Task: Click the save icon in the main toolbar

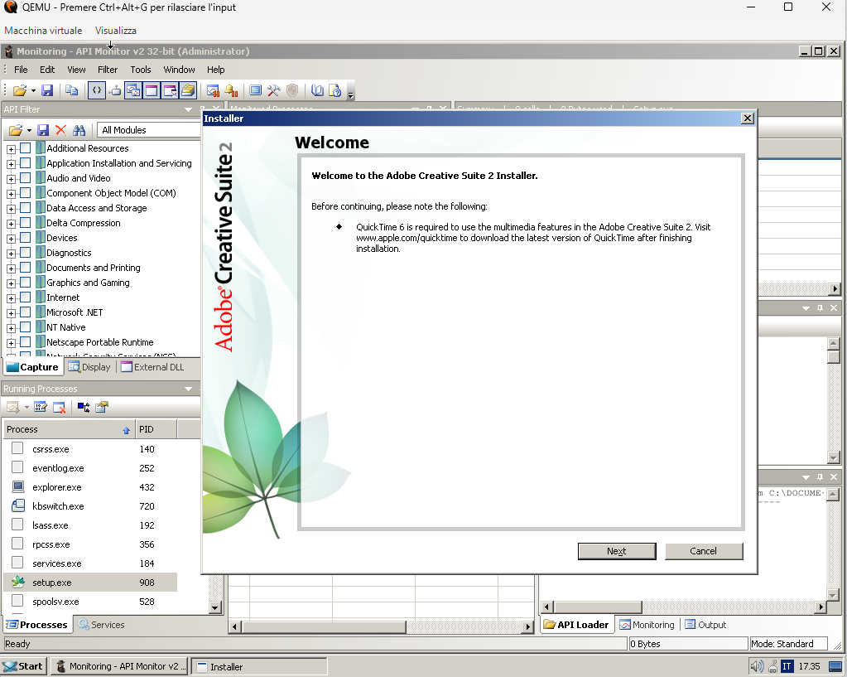Action: point(47,90)
